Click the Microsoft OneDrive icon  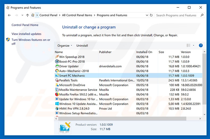(57, 85)
